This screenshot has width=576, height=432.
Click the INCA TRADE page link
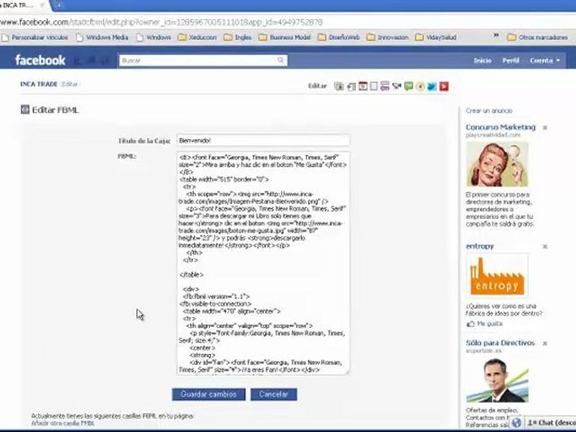(x=39, y=84)
